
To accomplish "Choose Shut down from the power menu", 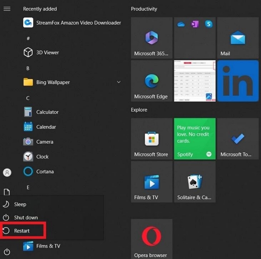I will tap(52, 217).
